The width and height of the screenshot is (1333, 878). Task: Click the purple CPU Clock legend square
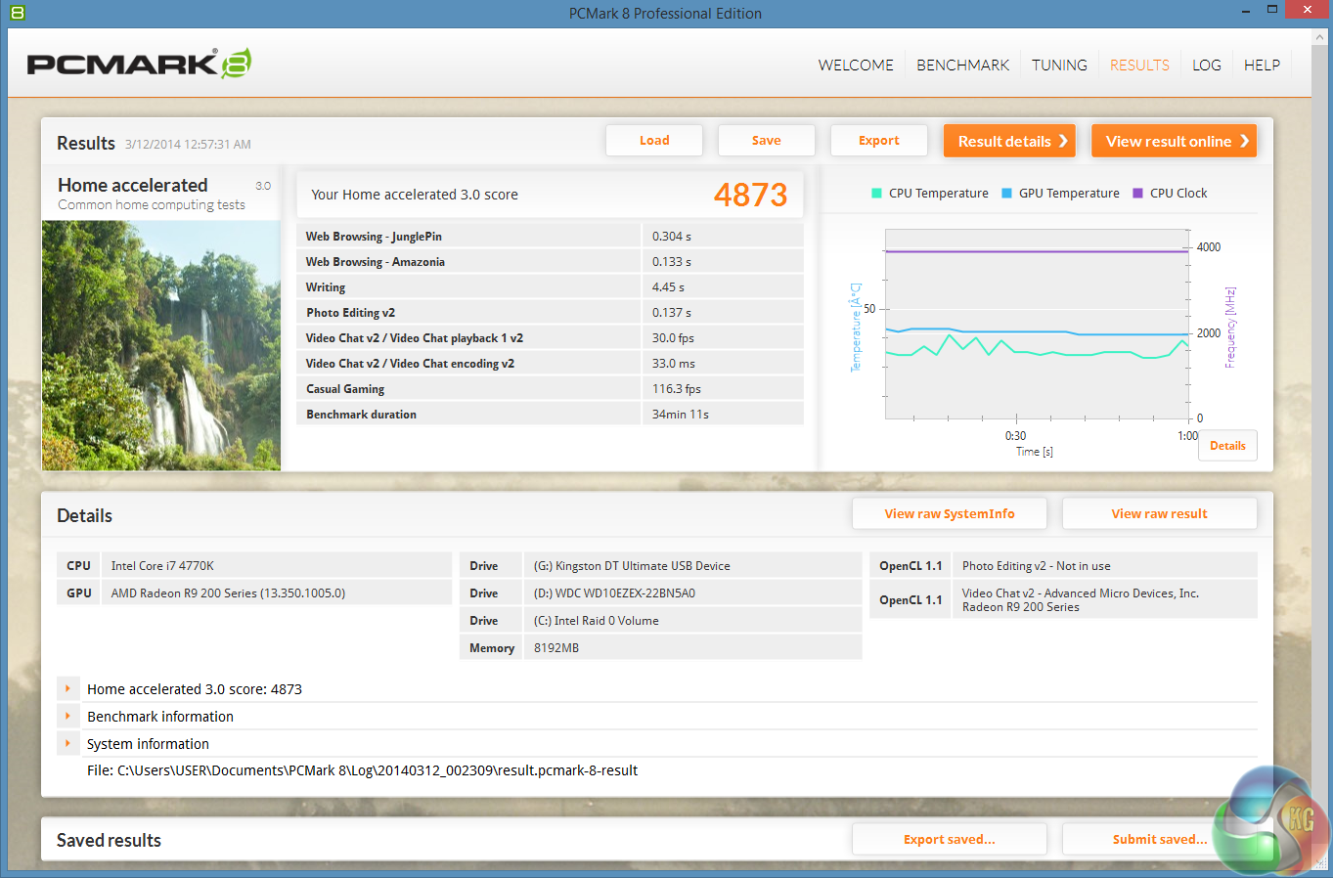(x=1137, y=194)
